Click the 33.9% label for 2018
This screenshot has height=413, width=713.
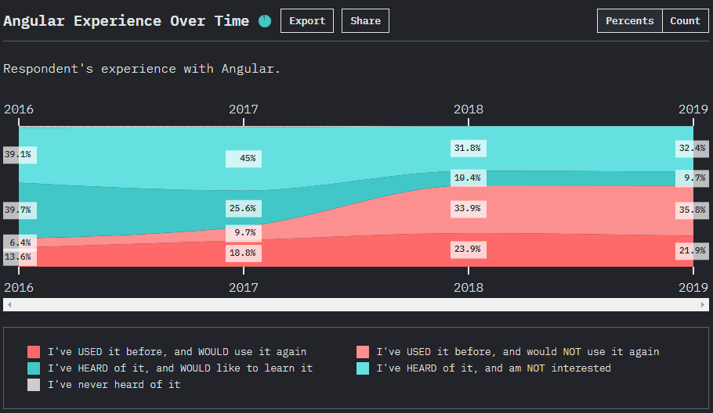469,208
